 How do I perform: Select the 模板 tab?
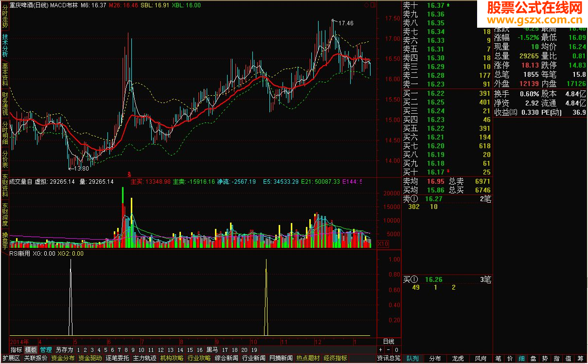coord(31,349)
